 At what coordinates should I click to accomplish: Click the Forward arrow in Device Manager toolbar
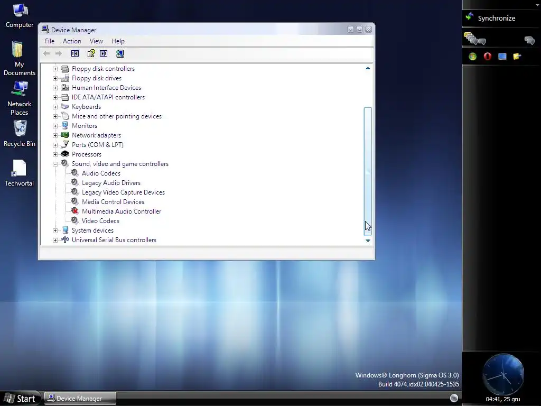(59, 53)
